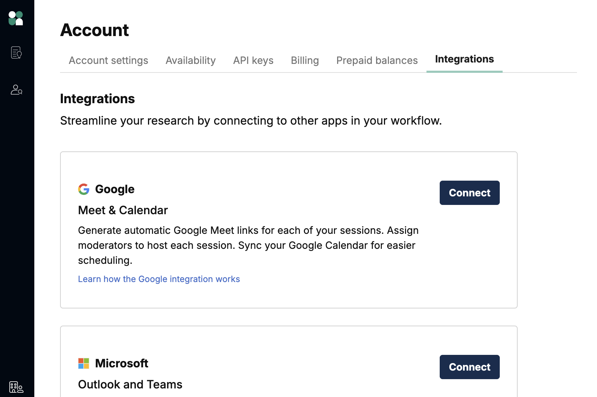Click the Google logo icon

point(84,189)
